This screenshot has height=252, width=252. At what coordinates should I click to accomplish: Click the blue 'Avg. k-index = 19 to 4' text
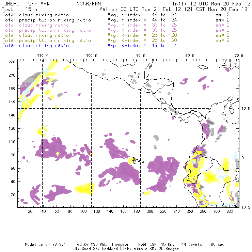[142, 46]
